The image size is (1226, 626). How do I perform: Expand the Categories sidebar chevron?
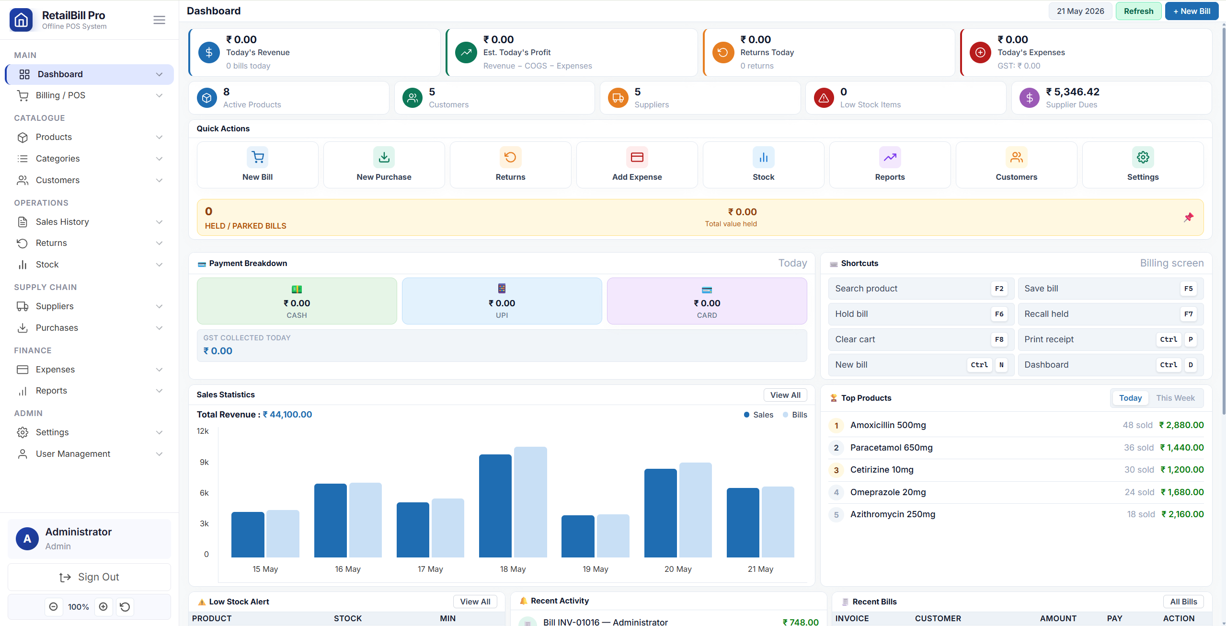[159, 159]
